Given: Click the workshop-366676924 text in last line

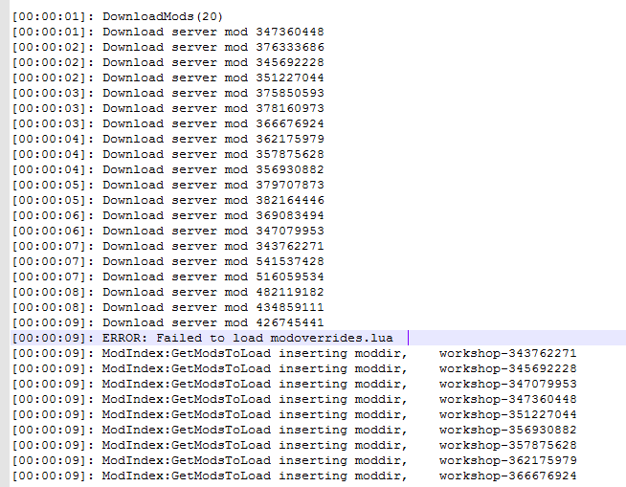Looking at the screenshot, I should coord(507,476).
